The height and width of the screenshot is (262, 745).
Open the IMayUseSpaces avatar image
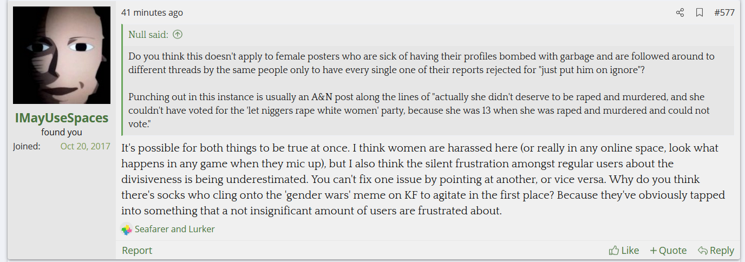[62, 55]
